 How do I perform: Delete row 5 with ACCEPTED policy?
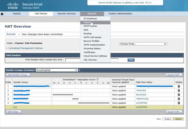179,103
